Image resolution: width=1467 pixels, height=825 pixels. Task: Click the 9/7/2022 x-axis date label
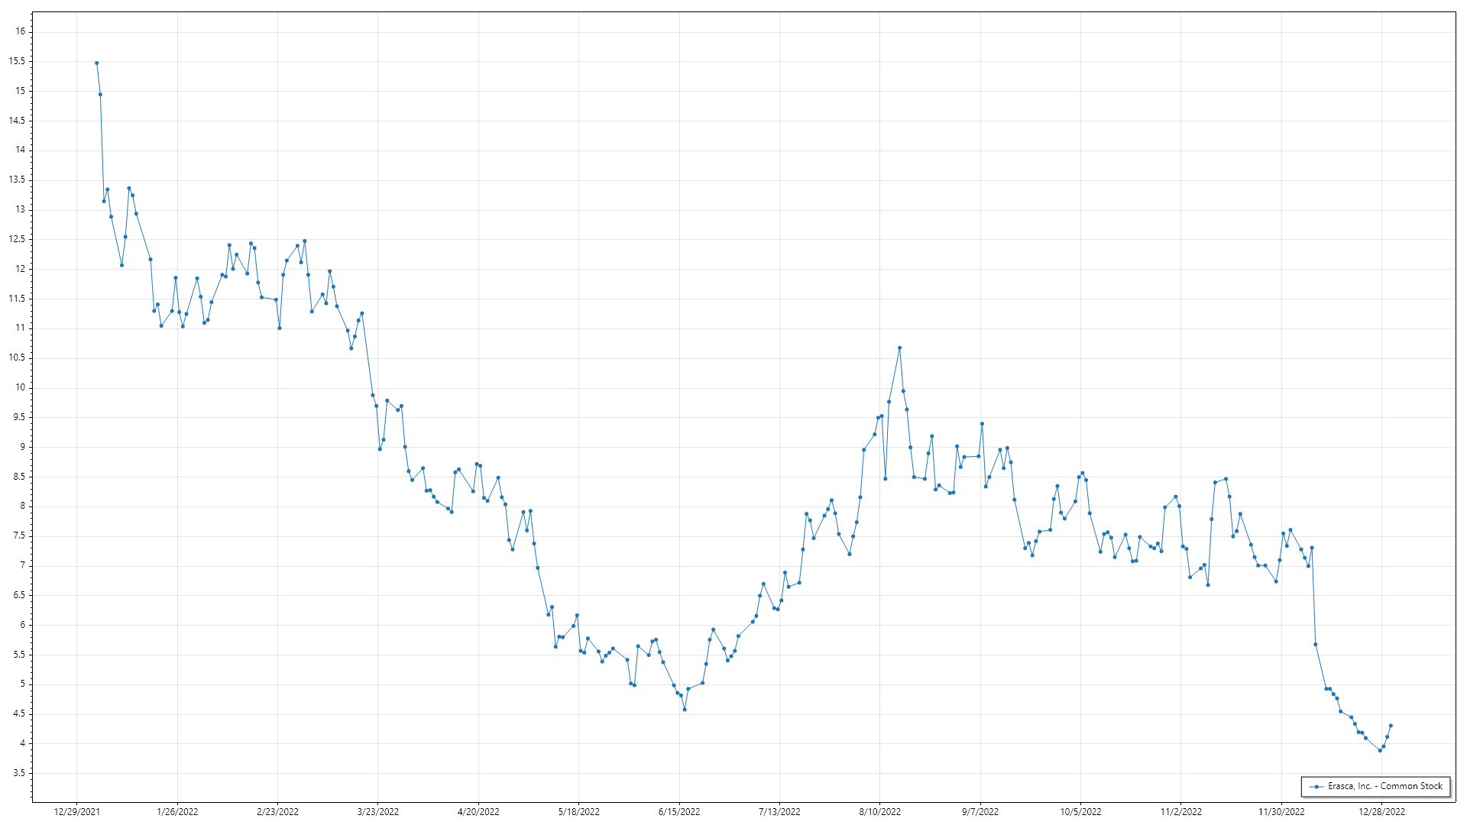point(980,812)
